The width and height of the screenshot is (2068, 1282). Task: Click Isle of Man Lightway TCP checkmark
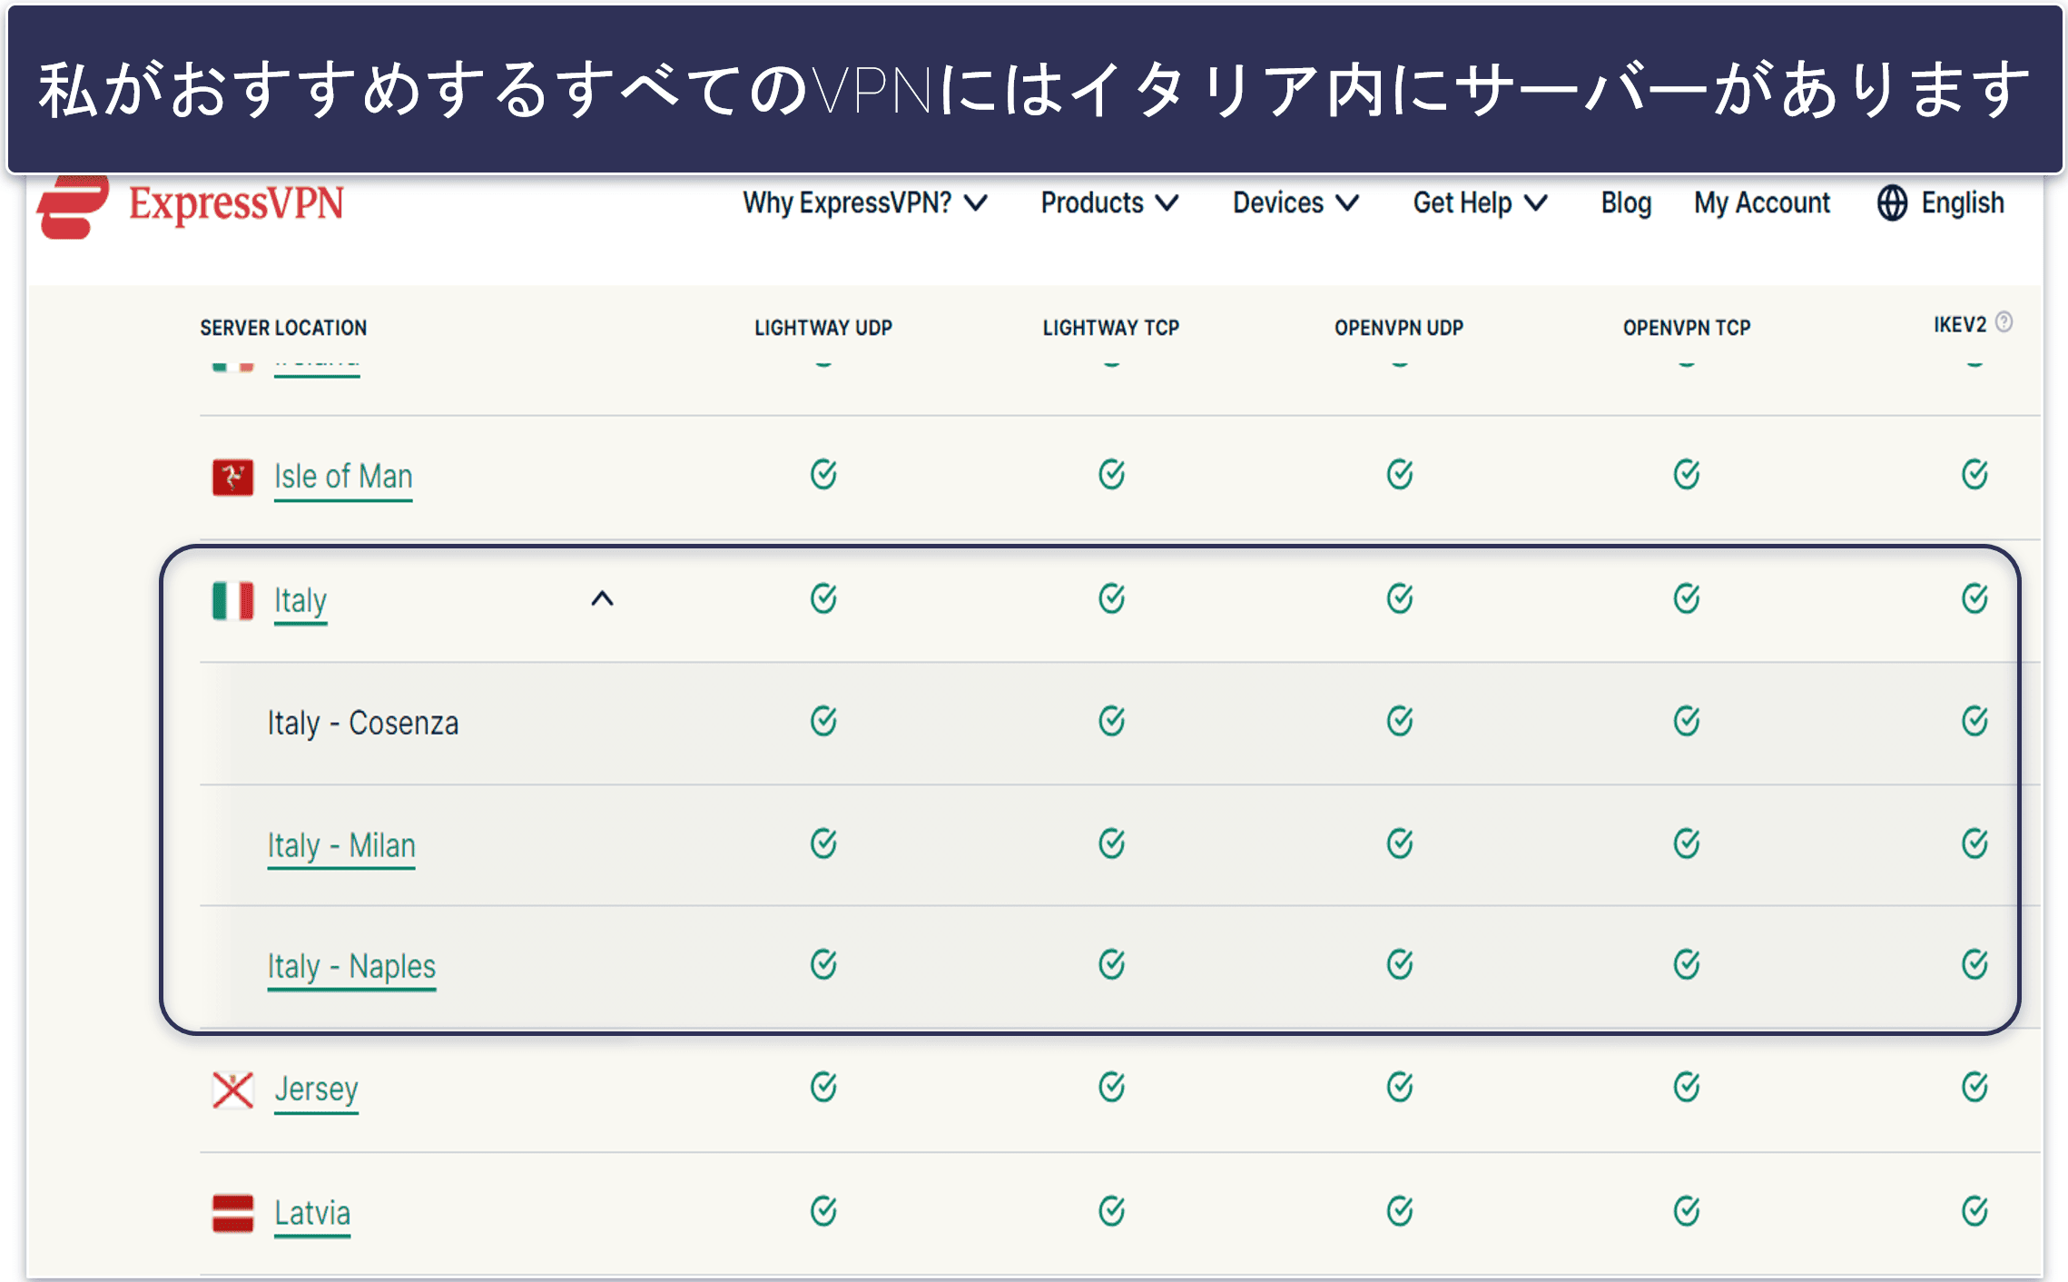[x=1111, y=474]
